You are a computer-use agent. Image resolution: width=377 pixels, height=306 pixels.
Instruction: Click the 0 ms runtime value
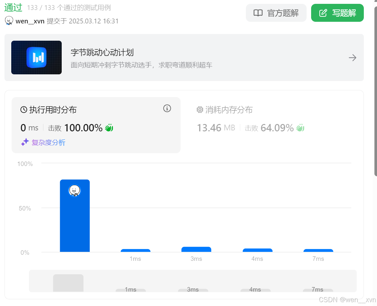(29, 128)
